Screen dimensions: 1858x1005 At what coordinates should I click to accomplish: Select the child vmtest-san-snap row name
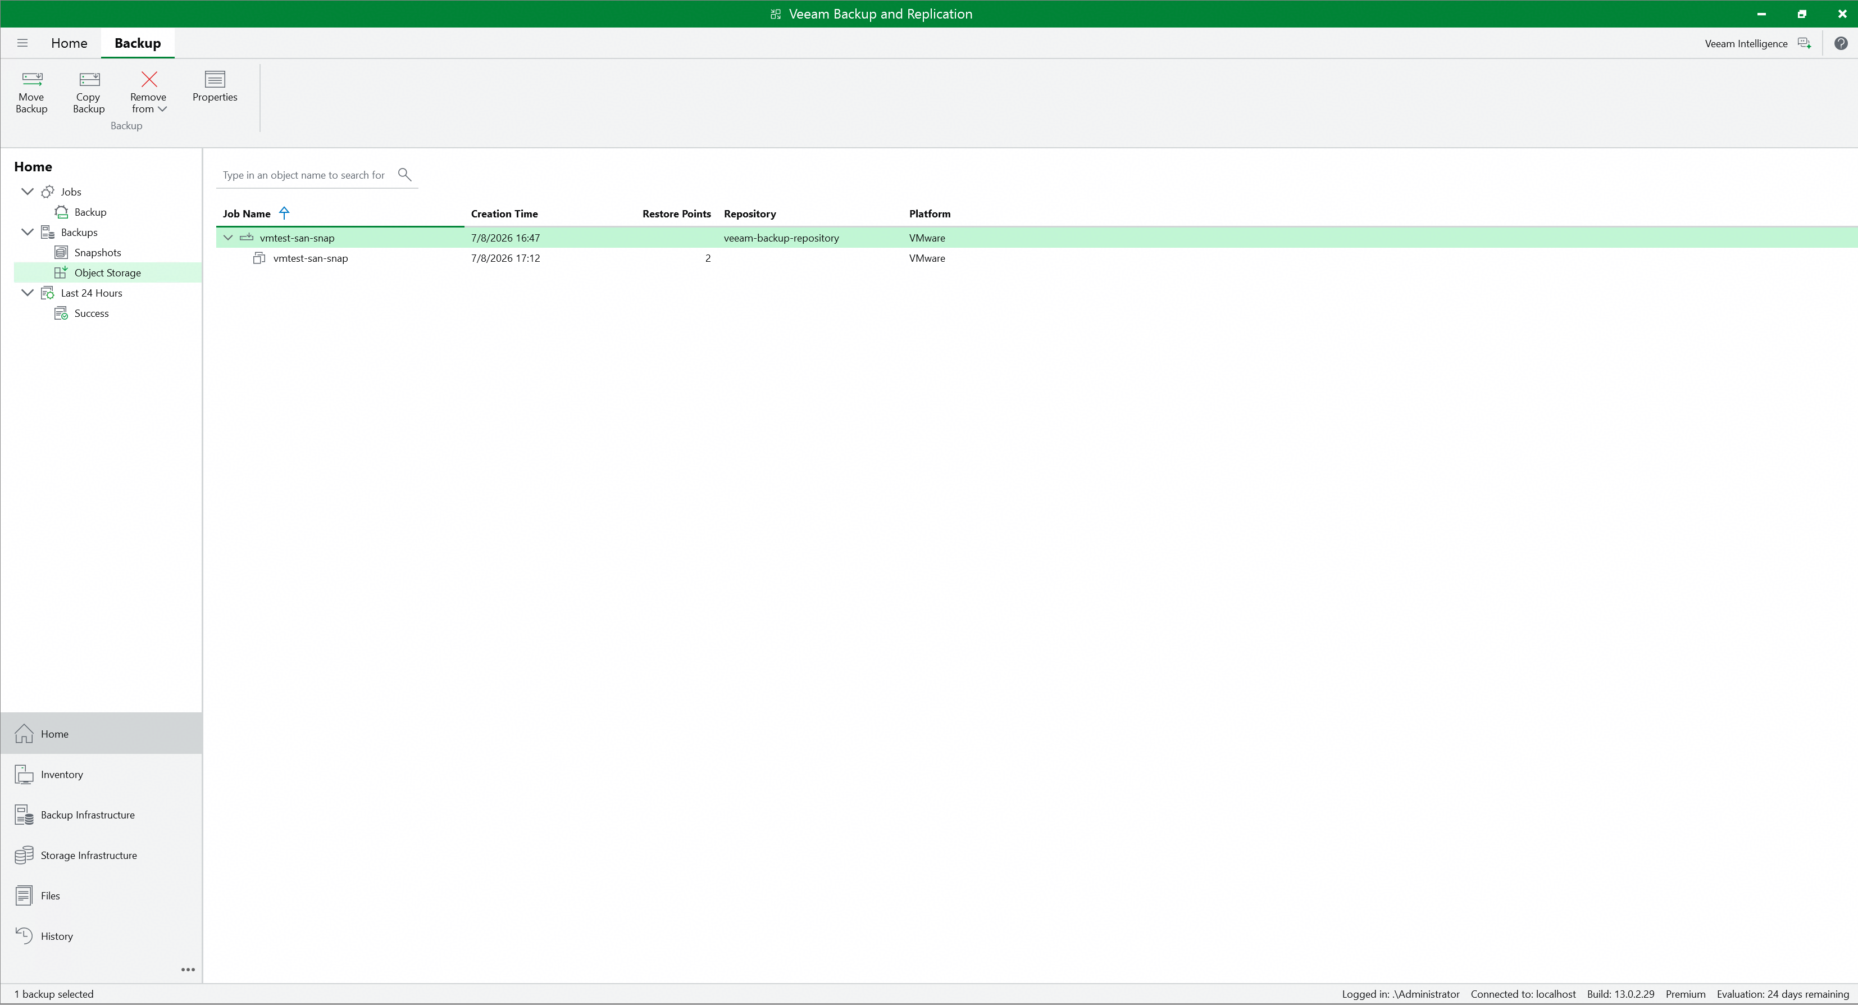click(x=310, y=258)
